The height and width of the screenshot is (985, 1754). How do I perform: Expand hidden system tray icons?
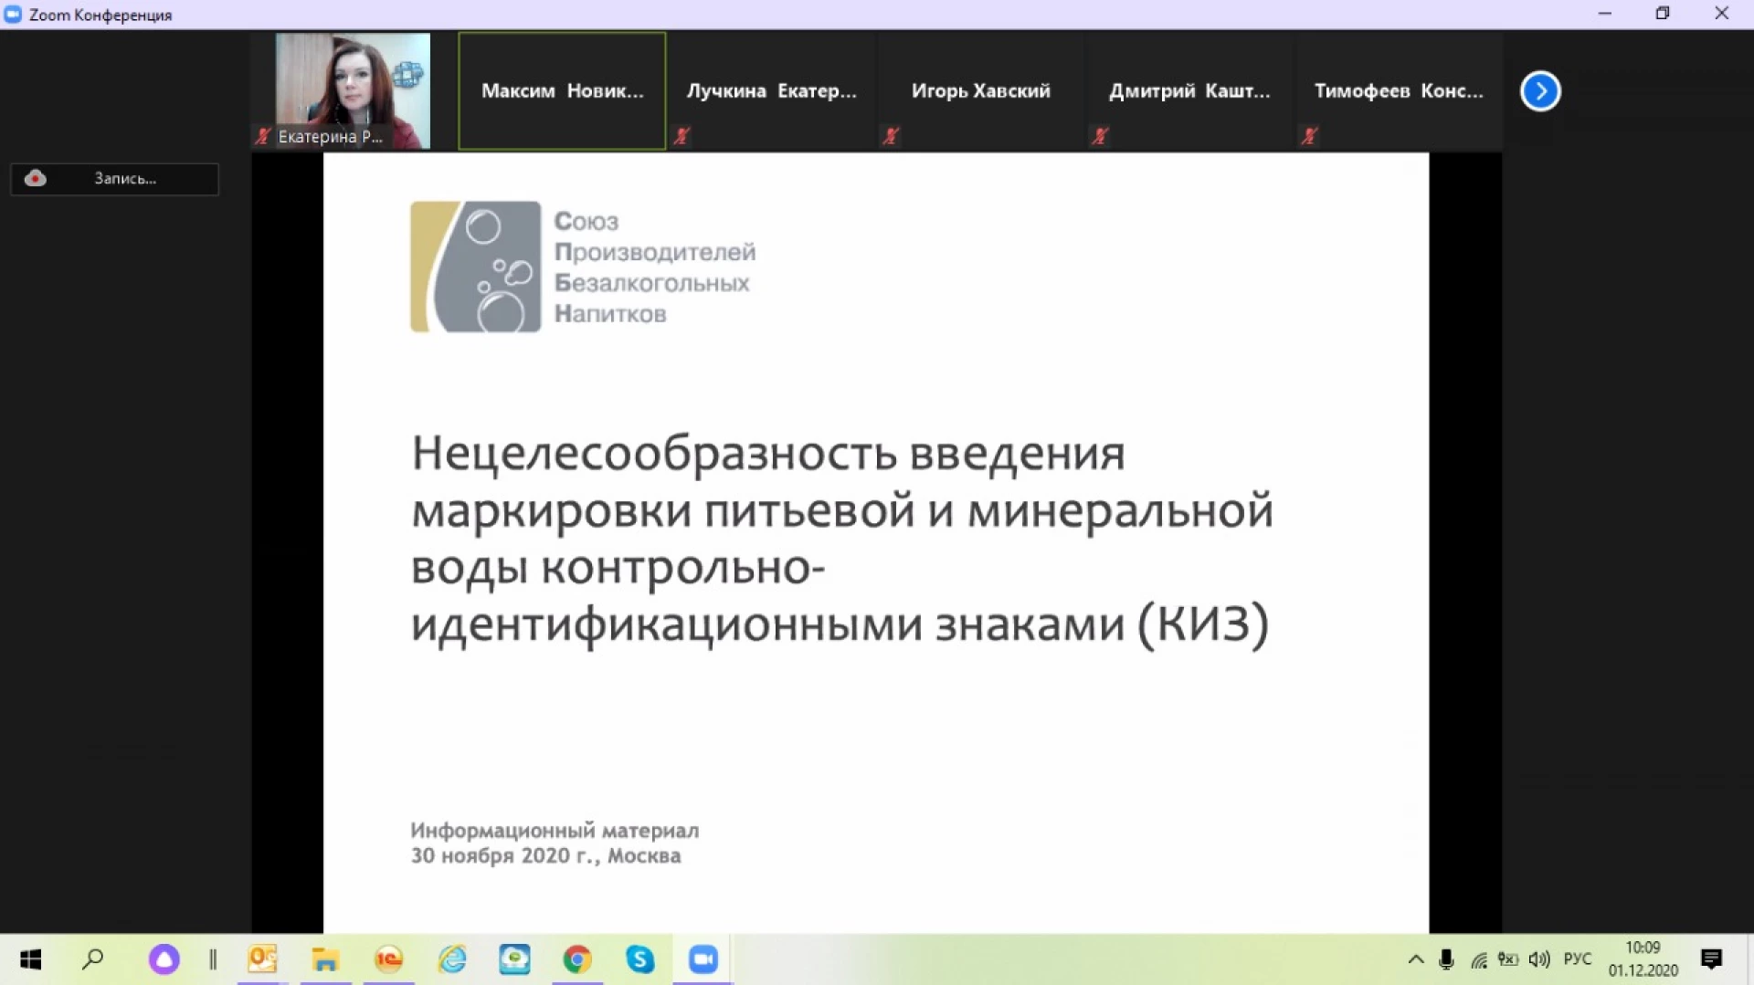(x=1416, y=959)
